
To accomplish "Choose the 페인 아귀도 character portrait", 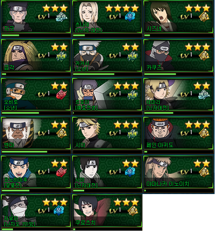I will tap(160, 133).
